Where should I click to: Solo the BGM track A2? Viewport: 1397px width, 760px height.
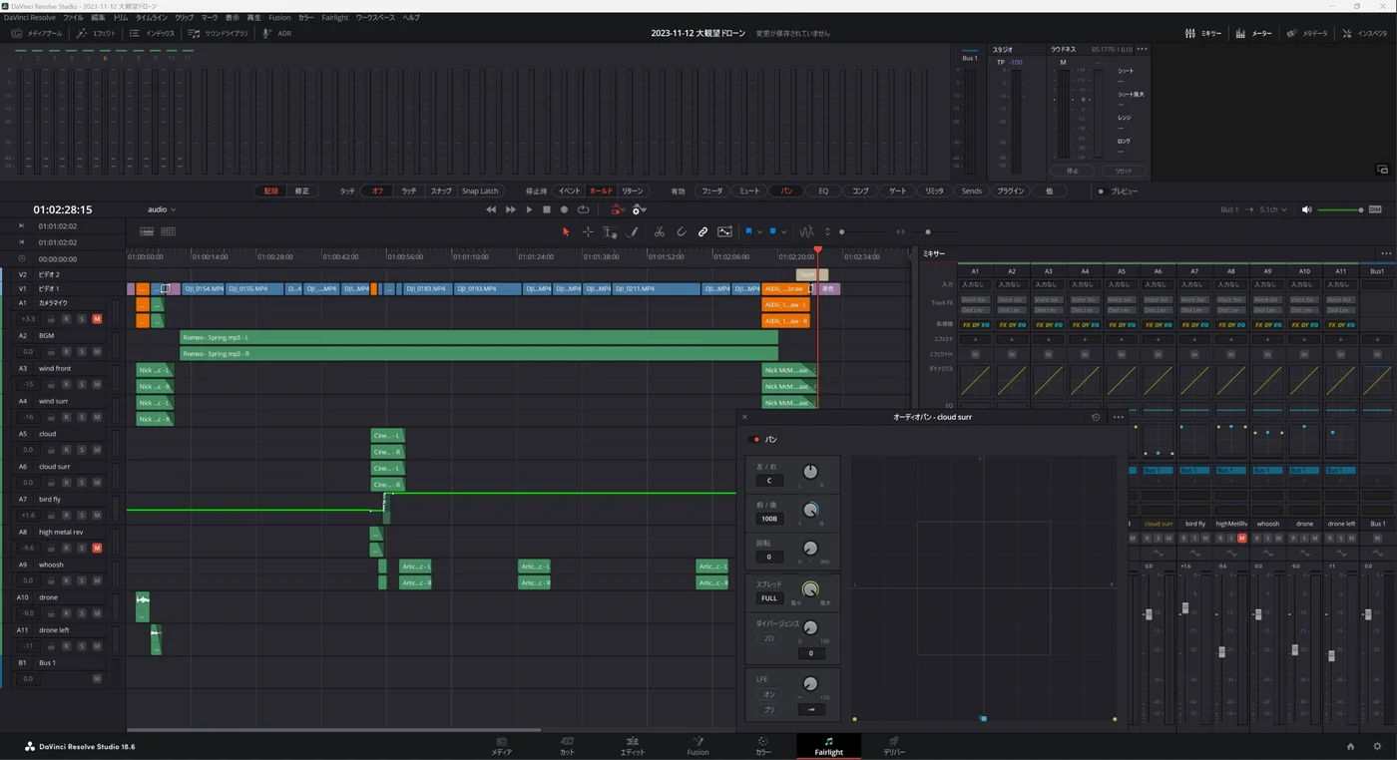[x=82, y=351]
